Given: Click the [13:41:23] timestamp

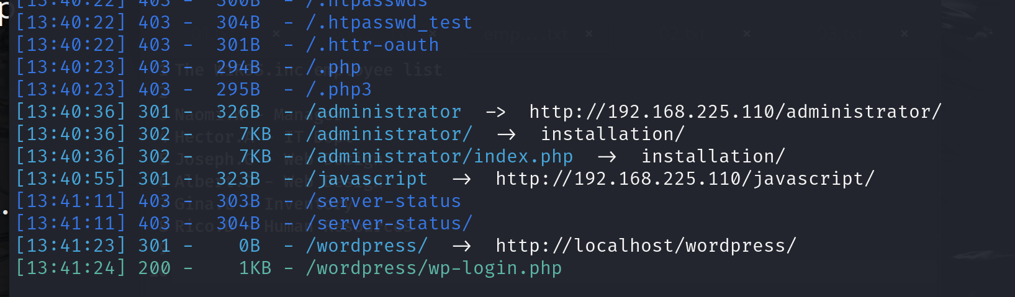Looking at the screenshot, I should click(x=70, y=246).
